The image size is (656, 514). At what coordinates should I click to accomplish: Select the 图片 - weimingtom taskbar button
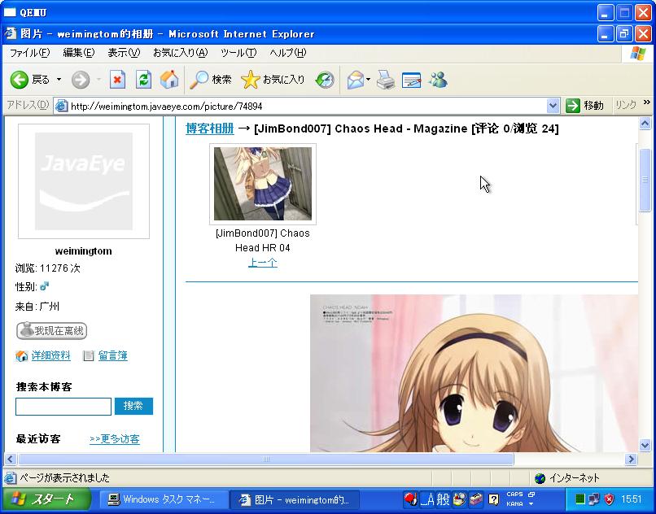[x=295, y=499]
